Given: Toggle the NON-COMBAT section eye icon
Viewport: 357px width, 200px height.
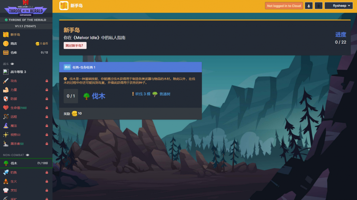Looking at the screenshot, I should [28, 155].
